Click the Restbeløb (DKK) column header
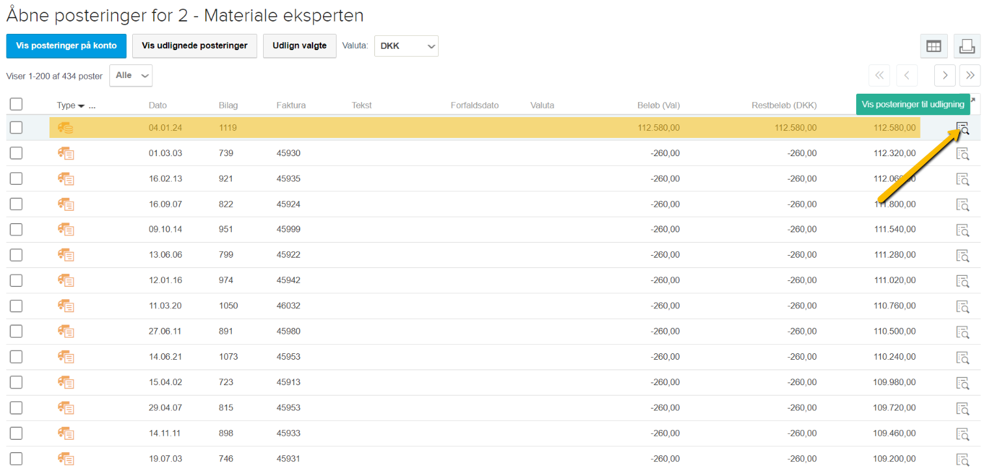This screenshot has width=985, height=471. (x=783, y=105)
